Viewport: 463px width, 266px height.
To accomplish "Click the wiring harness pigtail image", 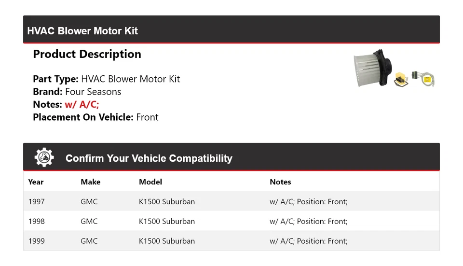I will click(x=423, y=79).
